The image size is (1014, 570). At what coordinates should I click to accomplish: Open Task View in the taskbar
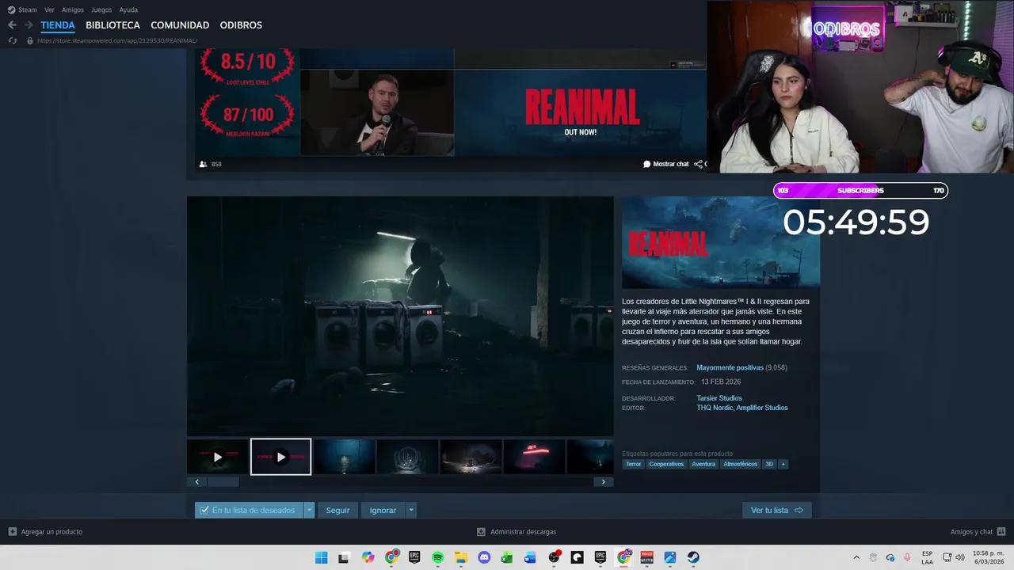(x=344, y=557)
